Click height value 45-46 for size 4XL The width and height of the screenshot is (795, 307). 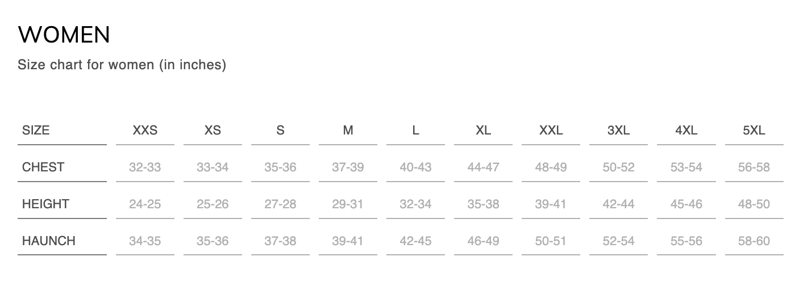[x=686, y=204]
